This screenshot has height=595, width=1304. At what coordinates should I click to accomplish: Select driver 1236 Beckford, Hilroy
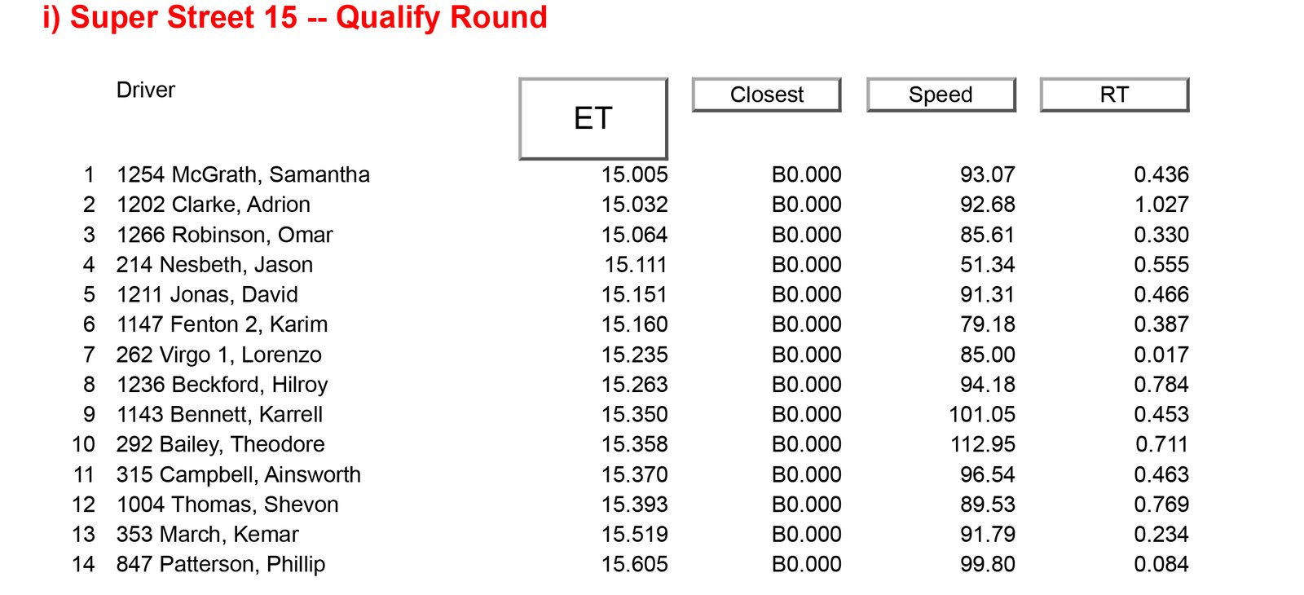click(x=222, y=385)
